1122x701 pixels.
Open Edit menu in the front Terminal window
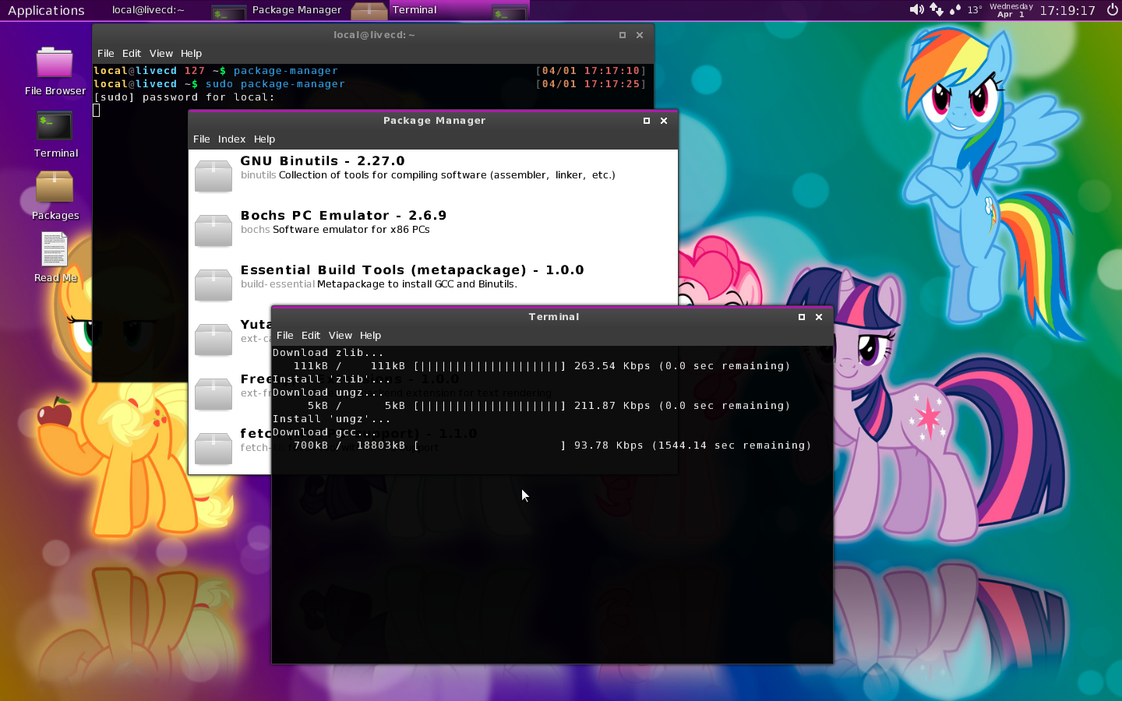(311, 336)
